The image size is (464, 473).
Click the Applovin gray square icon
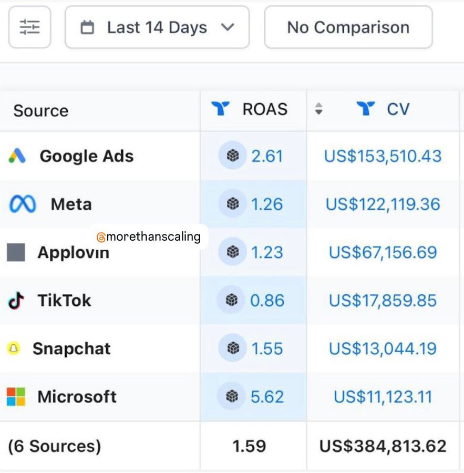(16, 252)
